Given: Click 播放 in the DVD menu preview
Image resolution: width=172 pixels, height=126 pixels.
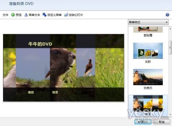Looking at the screenshot, I should pos(31,92).
